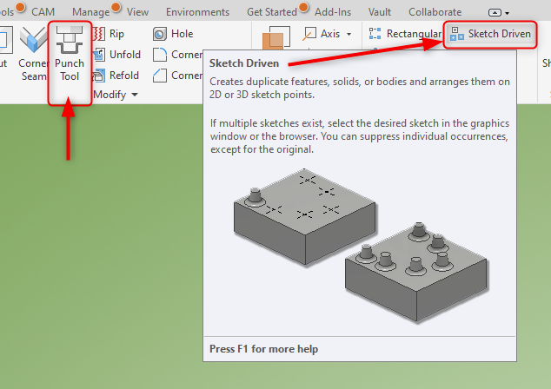The width and height of the screenshot is (551, 389).
Task: Switch to the View tab
Action: pyautogui.click(x=137, y=12)
